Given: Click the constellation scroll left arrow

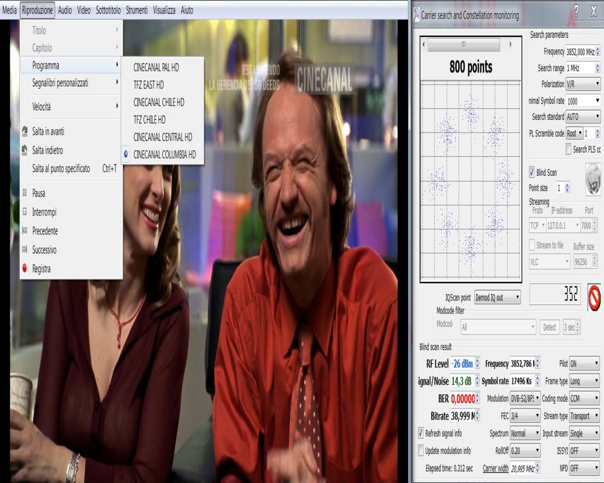Looking at the screenshot, I should 424,45.
